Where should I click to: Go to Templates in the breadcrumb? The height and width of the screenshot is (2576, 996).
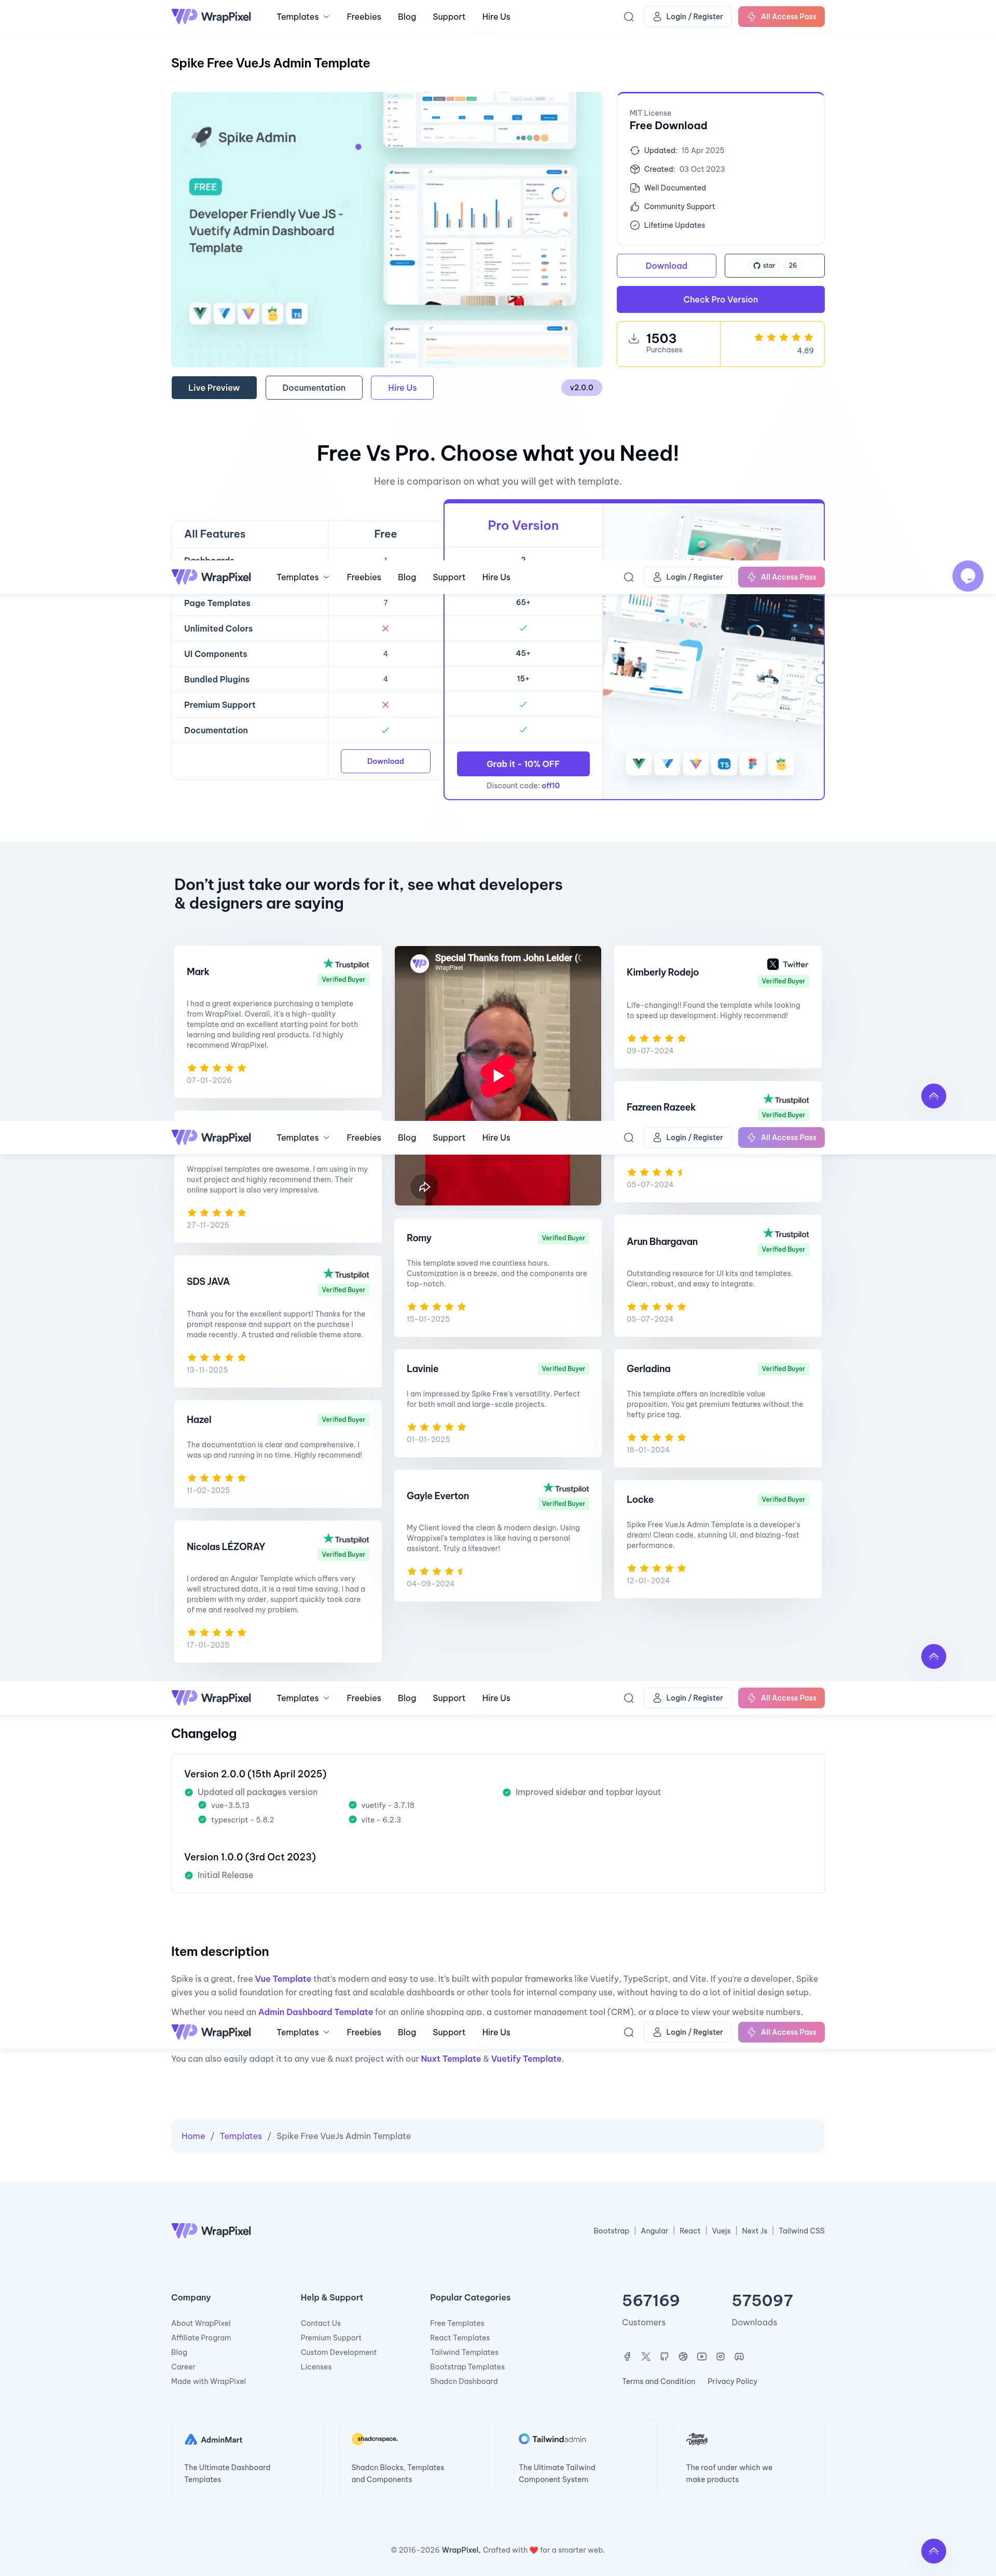241,2136
